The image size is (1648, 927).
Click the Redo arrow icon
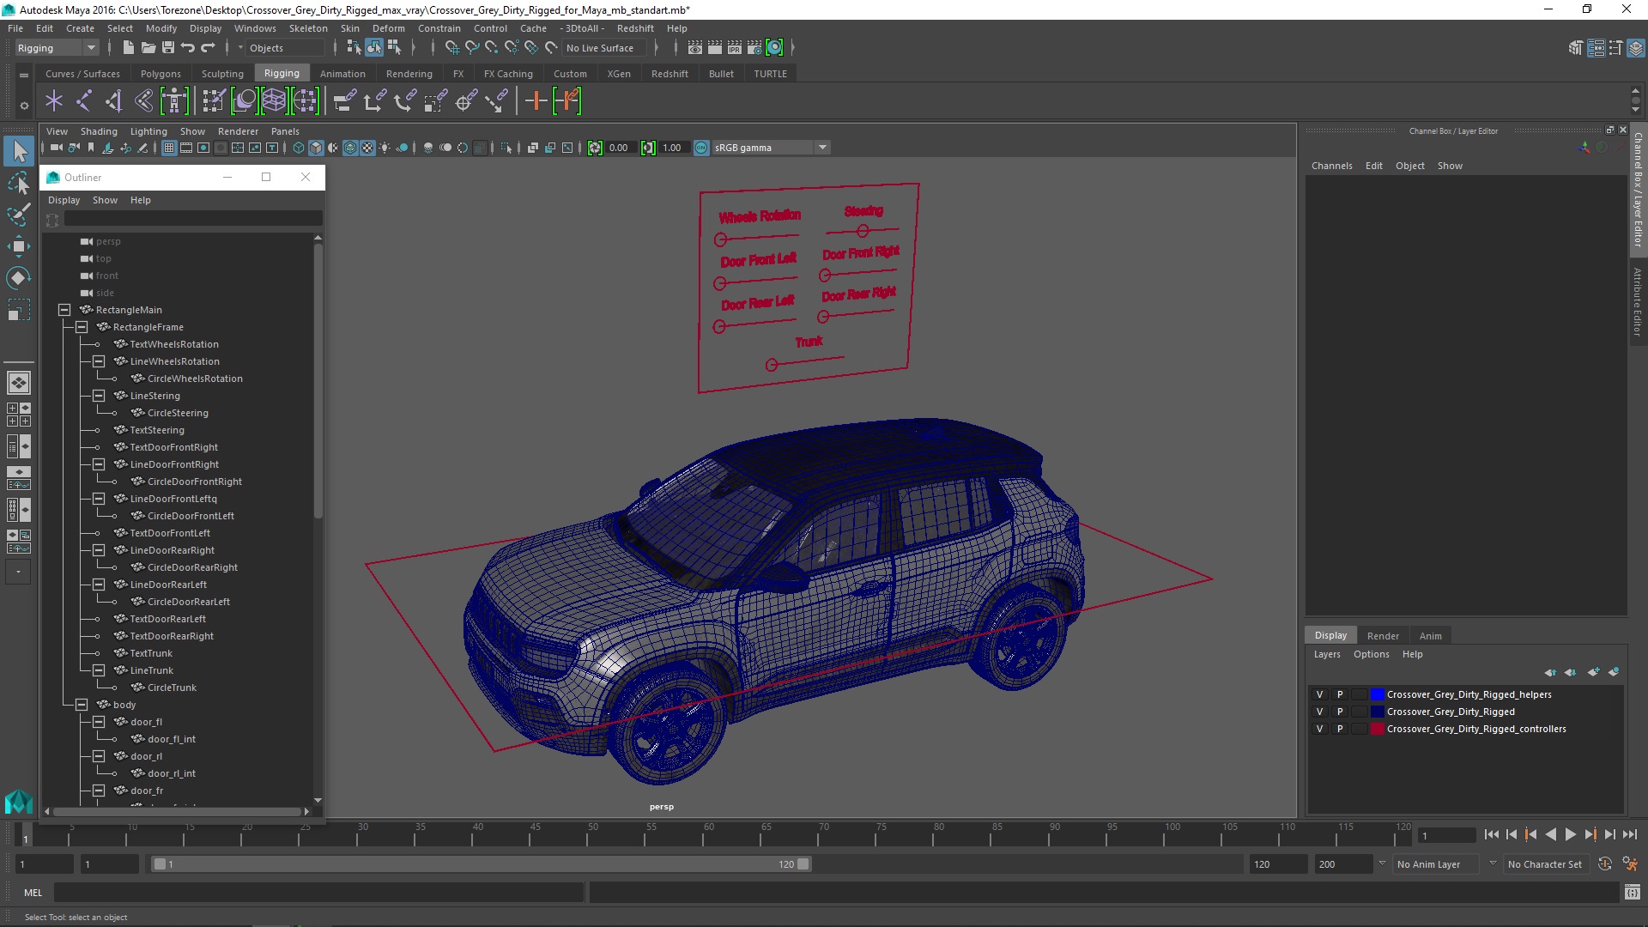tap(208, 48)
